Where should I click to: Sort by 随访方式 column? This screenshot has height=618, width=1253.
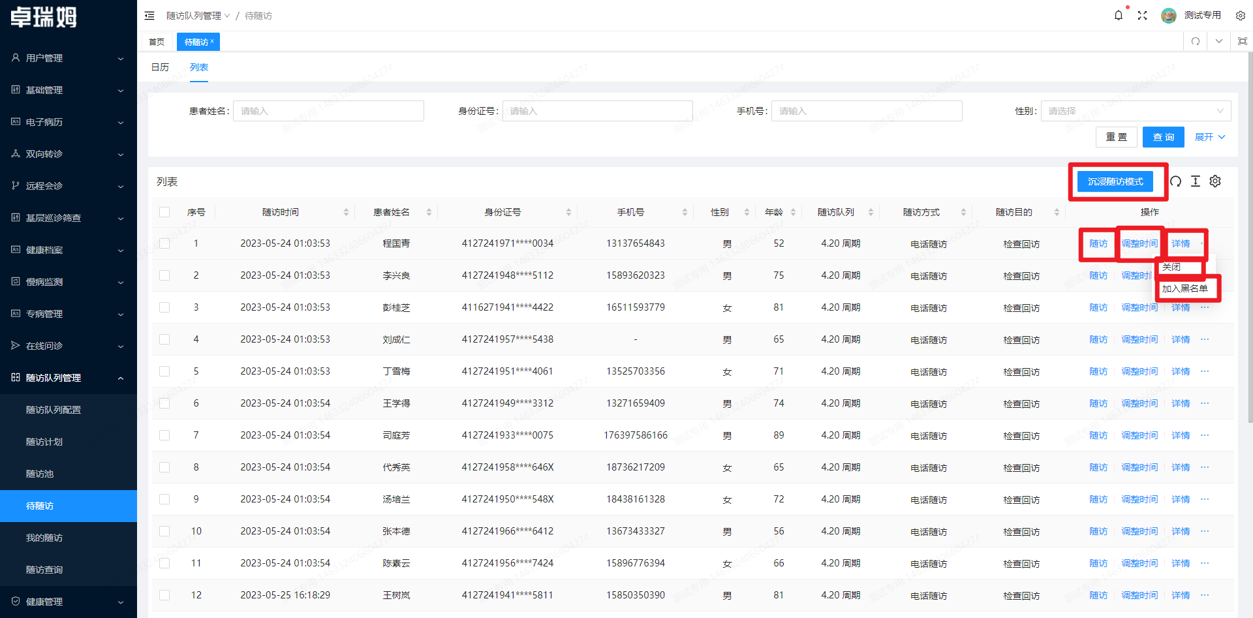(963, 212)
